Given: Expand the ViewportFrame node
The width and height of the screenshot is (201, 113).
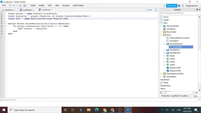Looking at the screenshot, I should coord(161,26).
